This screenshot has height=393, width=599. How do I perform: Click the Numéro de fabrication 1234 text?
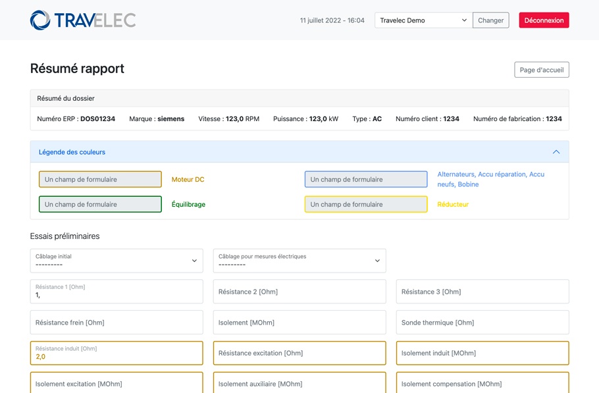[517, 118]
